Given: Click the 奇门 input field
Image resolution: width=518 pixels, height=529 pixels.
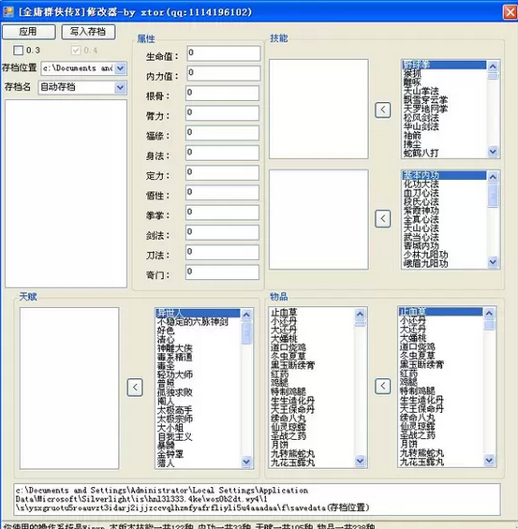Looking at the screenshot, I should point(223,272).
